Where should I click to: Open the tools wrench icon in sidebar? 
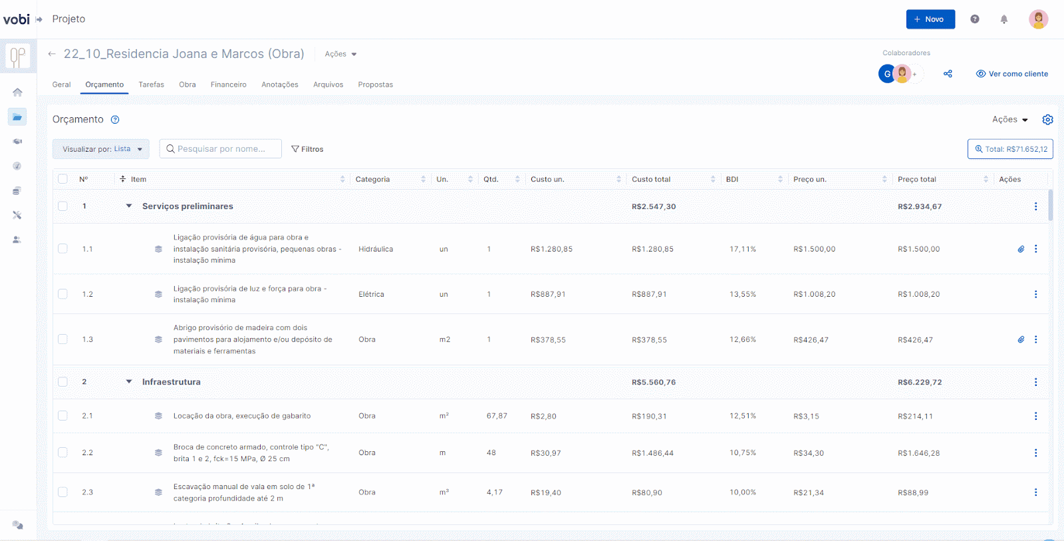coord(17,215)
